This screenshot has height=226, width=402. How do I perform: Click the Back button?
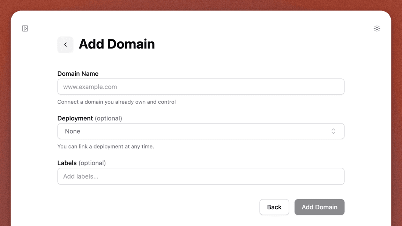point(274,207)
